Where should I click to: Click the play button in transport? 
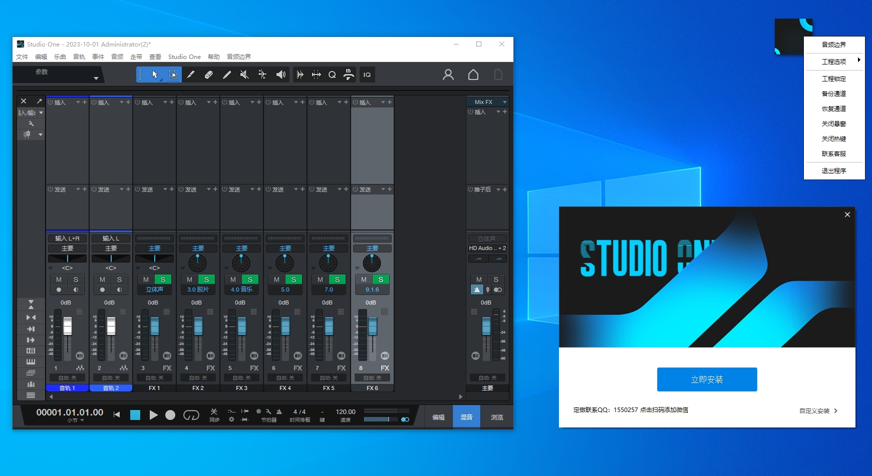154,414
